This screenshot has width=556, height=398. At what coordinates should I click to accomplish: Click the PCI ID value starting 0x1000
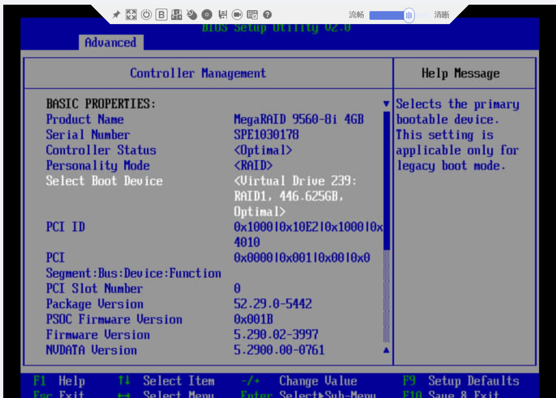(x=308, y=235)
